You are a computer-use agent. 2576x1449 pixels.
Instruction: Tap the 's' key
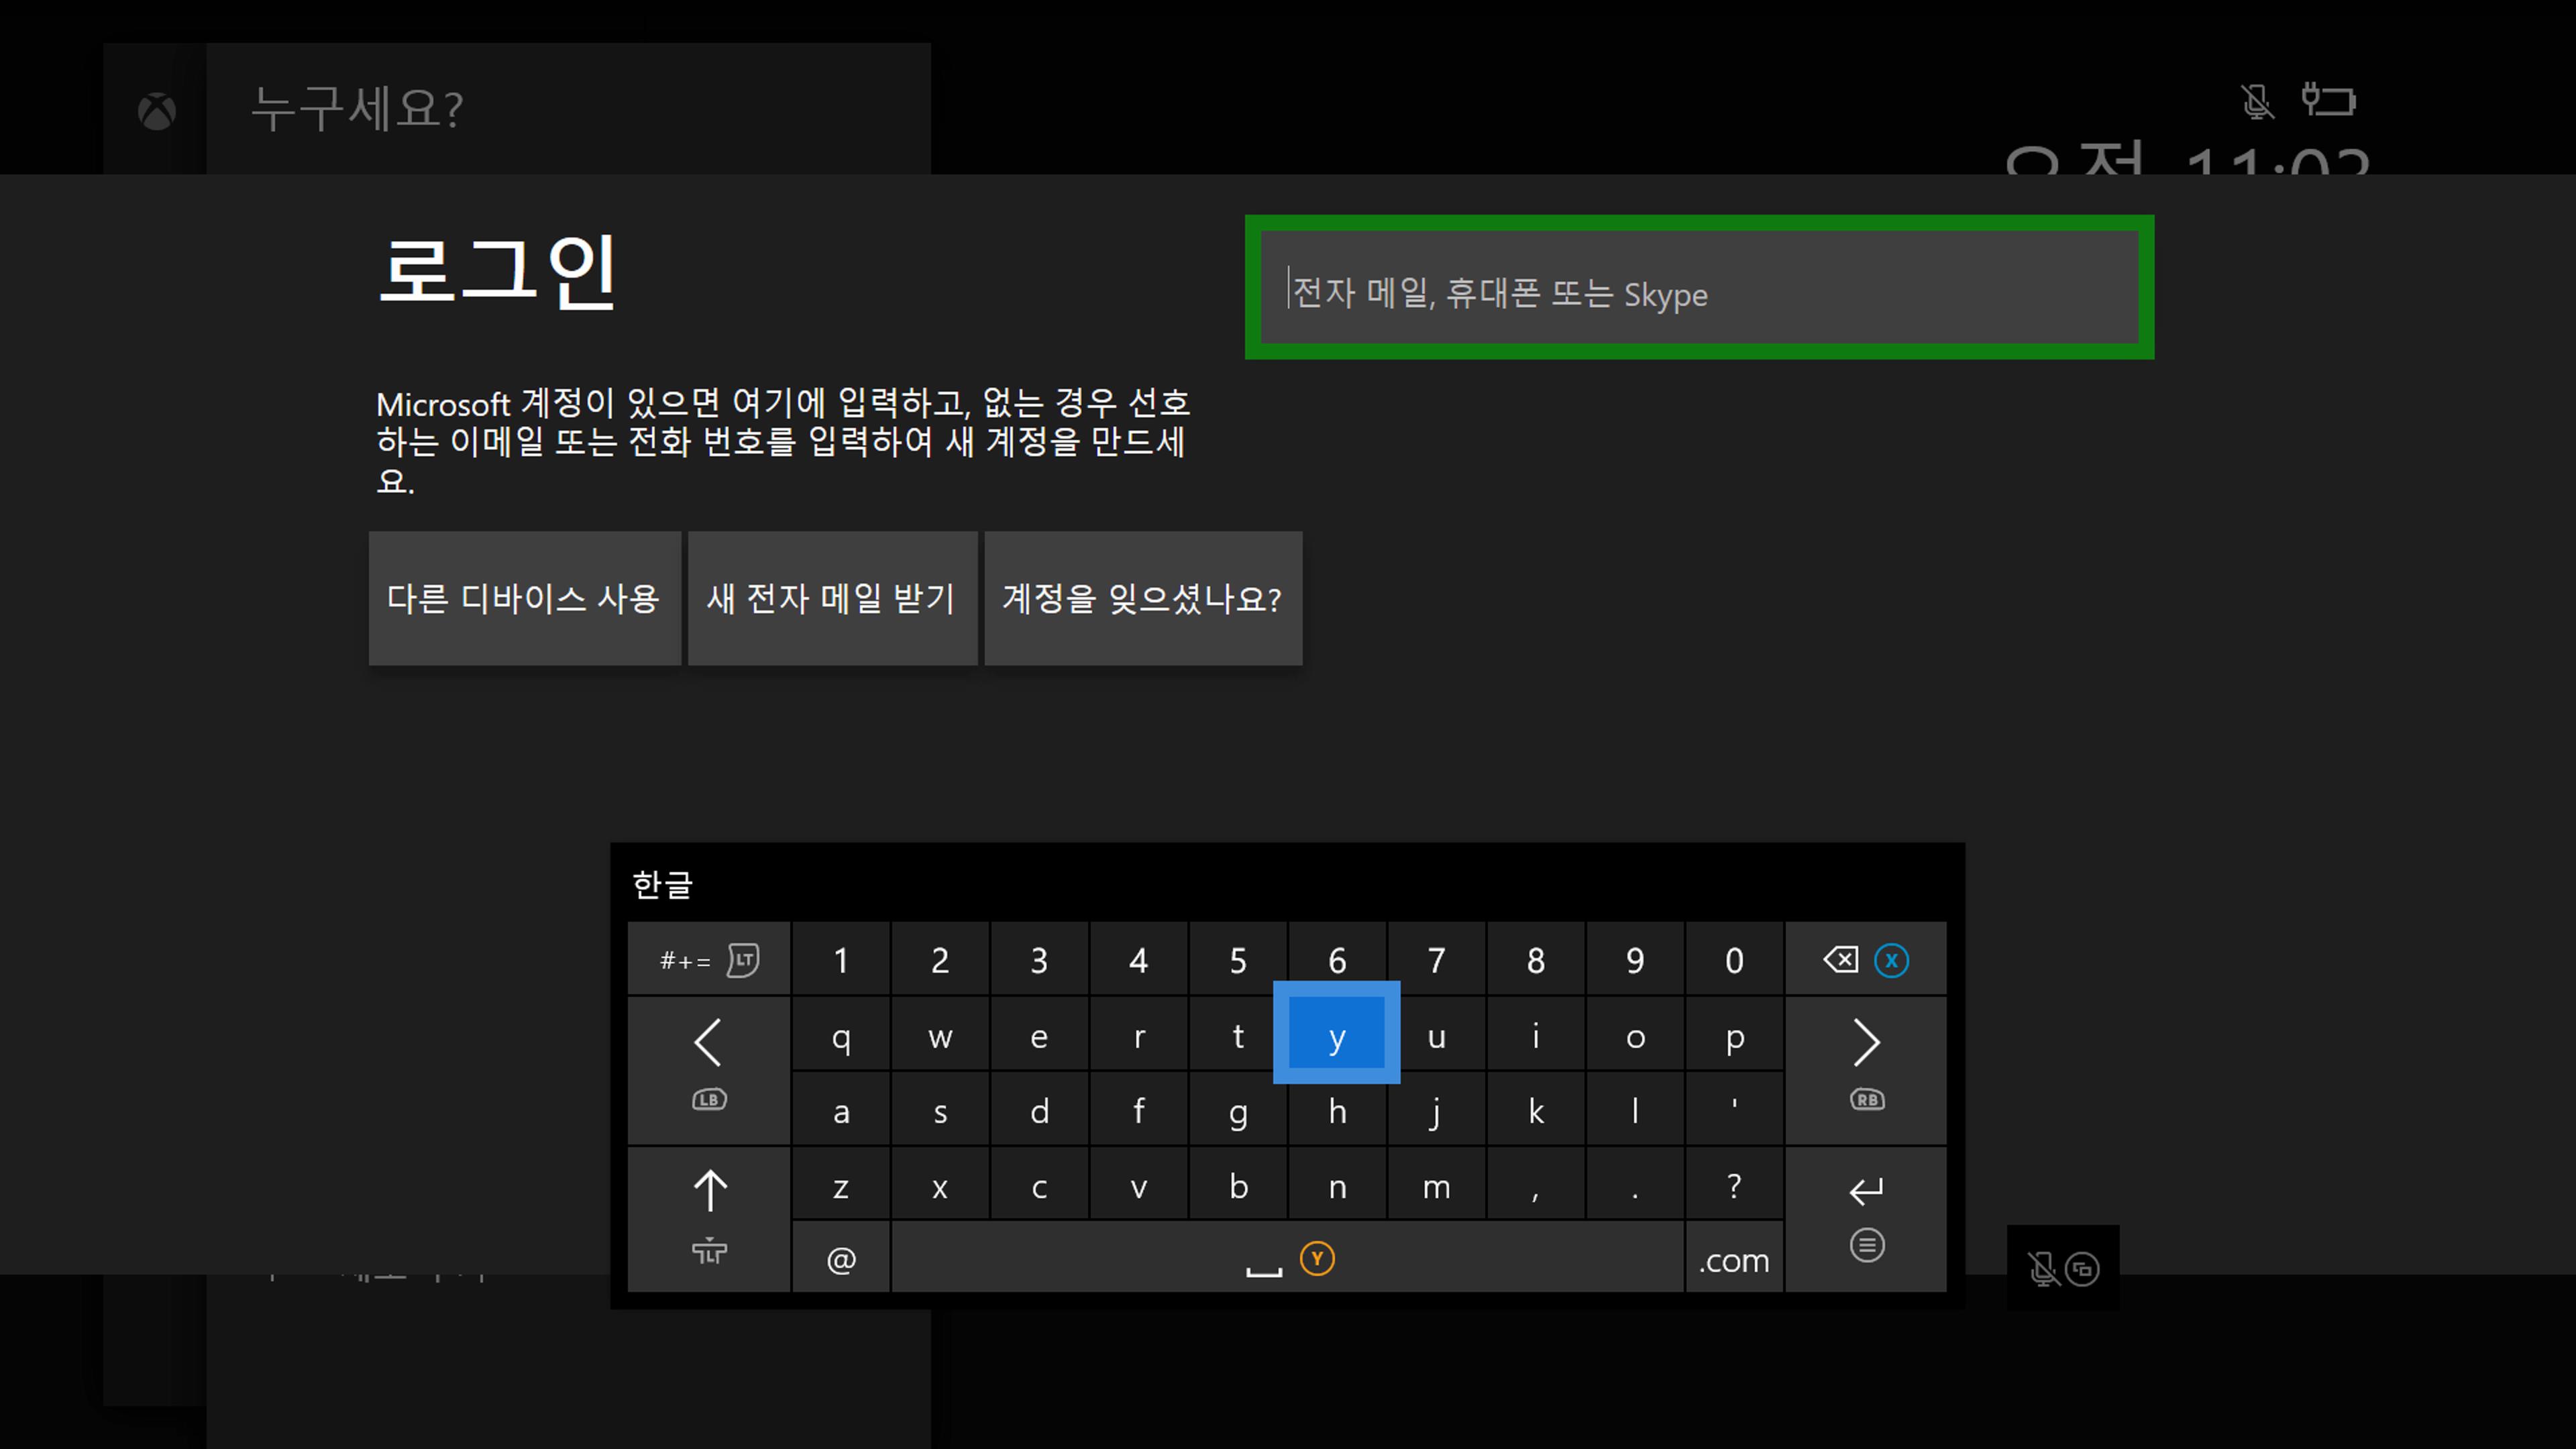[940, 1109]
